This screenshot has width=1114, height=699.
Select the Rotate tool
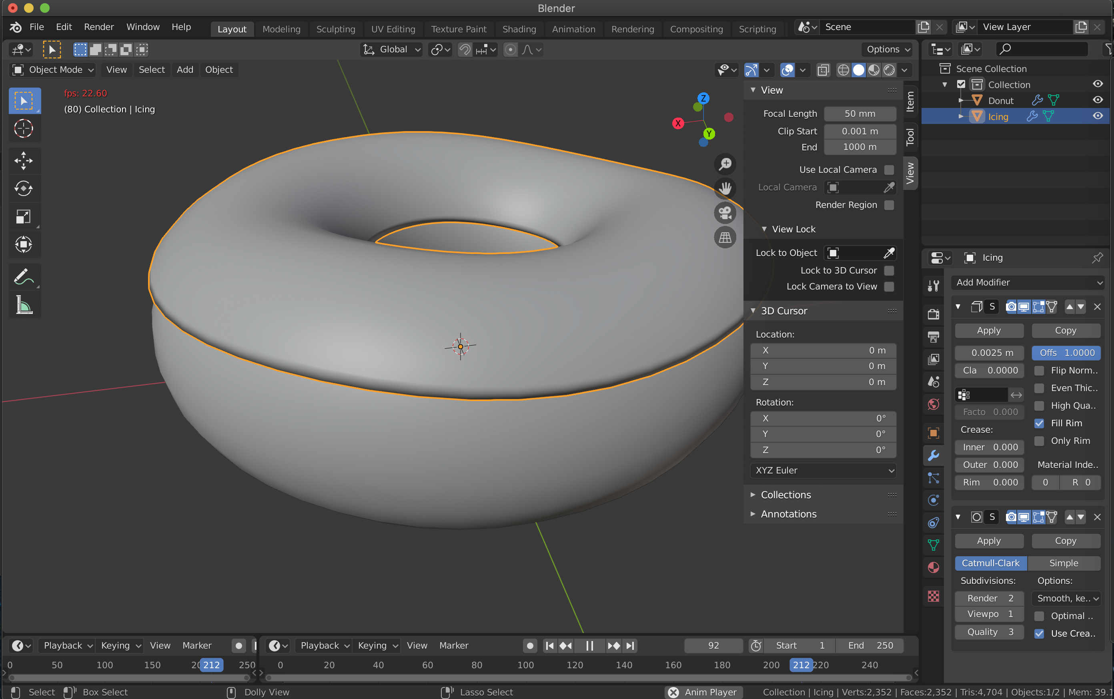tap(24, 188)
